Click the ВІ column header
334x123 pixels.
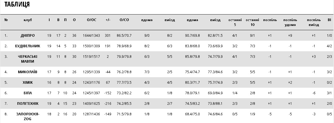point(329,20)
